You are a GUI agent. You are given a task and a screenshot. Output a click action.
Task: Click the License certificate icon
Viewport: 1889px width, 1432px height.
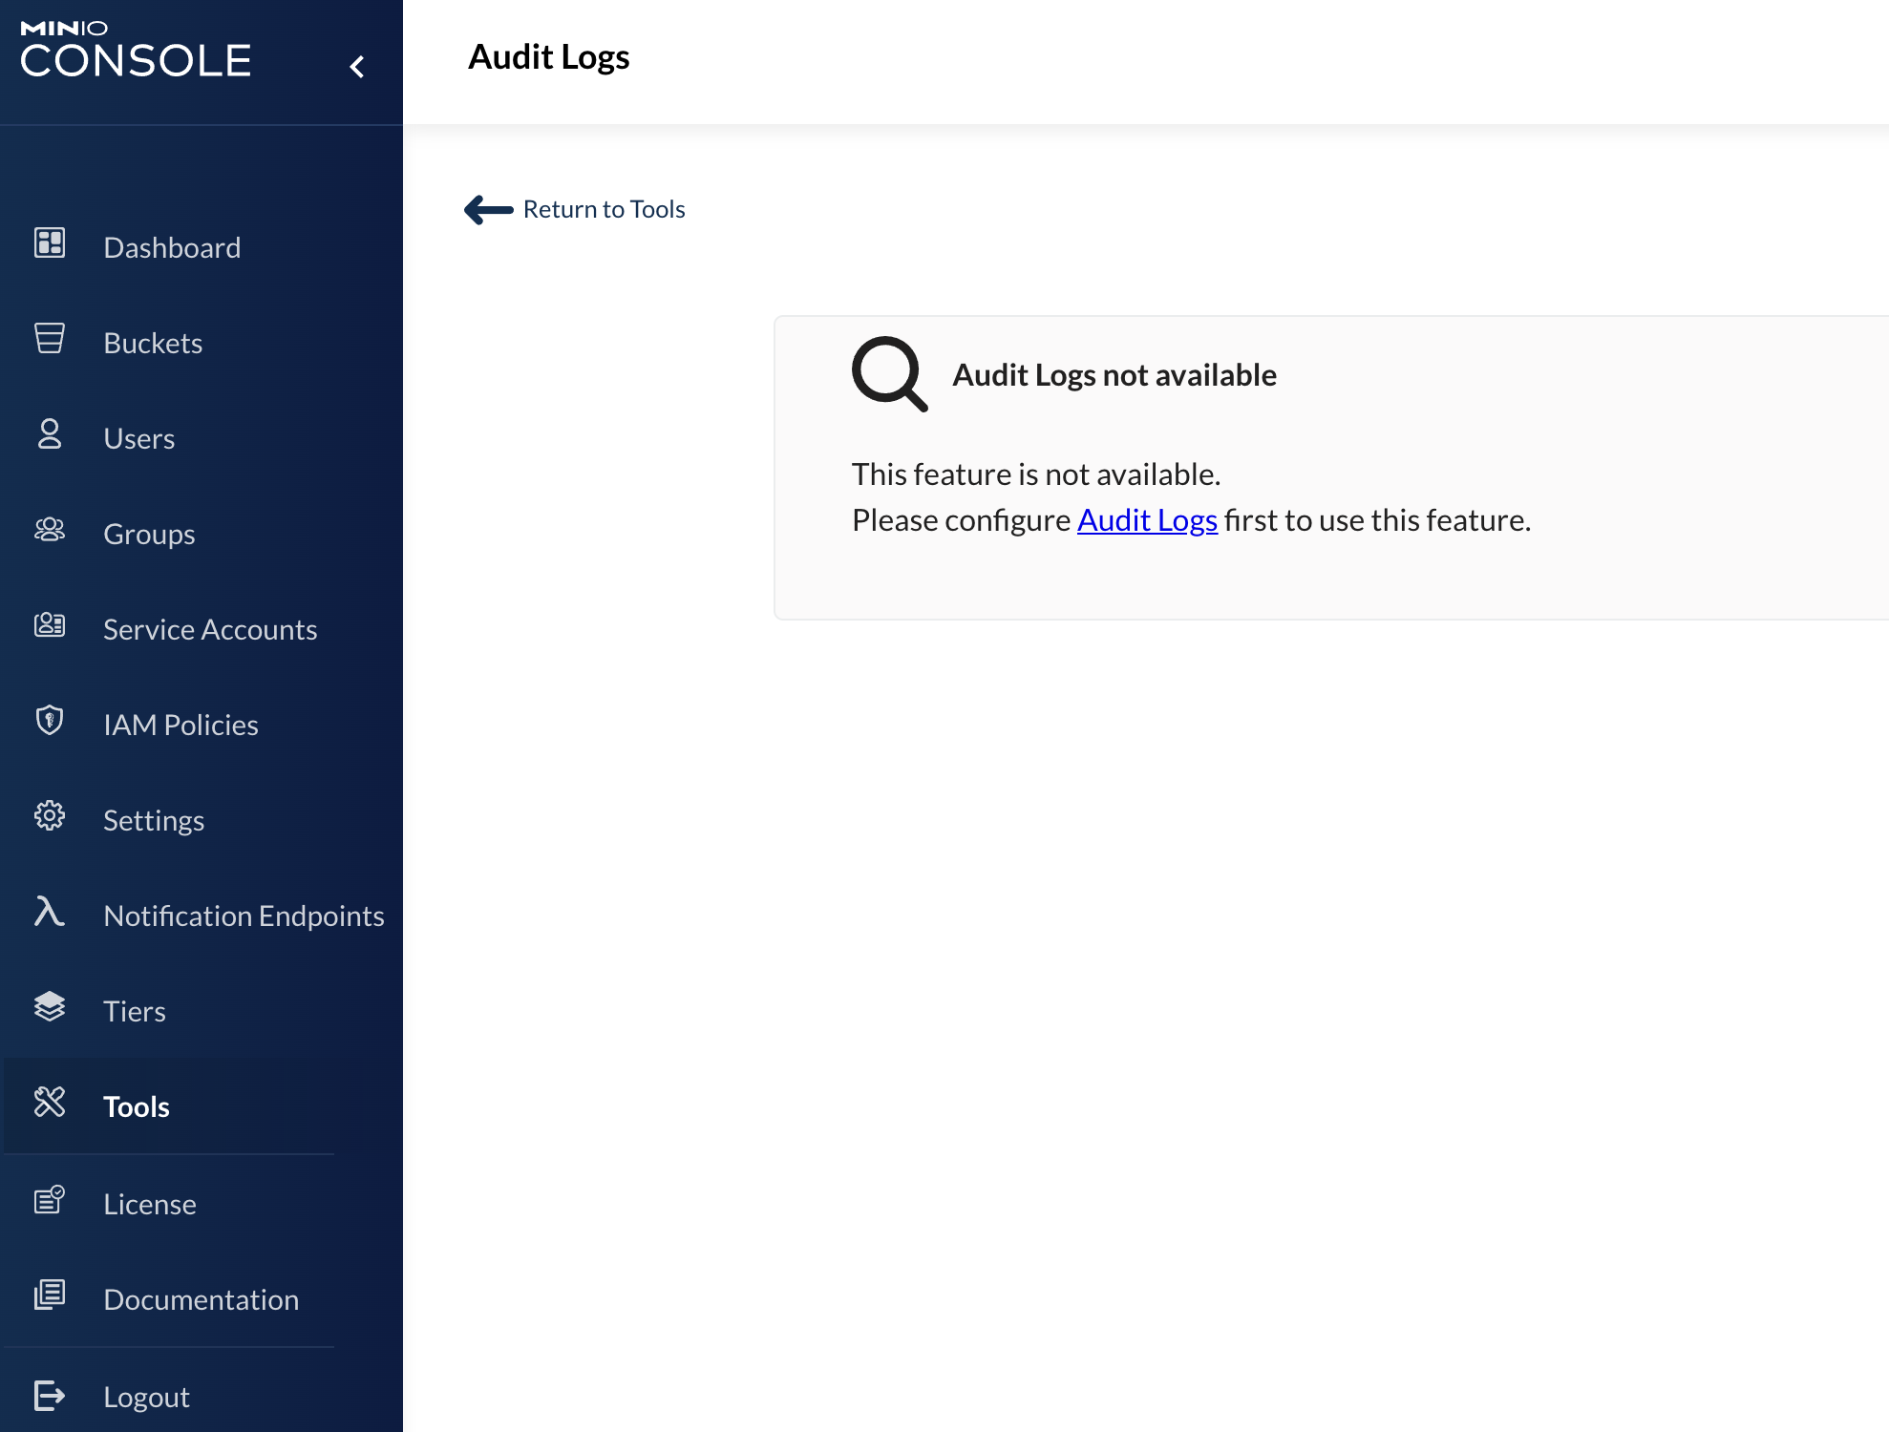50,1200
